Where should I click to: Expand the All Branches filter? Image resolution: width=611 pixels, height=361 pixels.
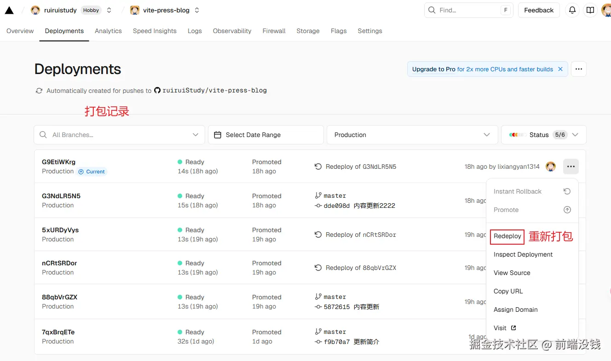[120, 135]
